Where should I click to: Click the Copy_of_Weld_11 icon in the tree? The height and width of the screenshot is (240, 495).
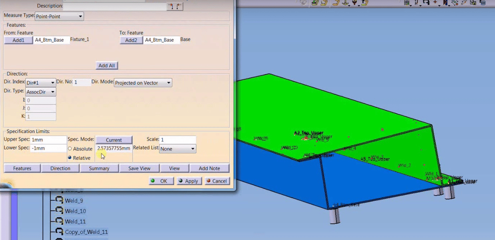(59, 232)
